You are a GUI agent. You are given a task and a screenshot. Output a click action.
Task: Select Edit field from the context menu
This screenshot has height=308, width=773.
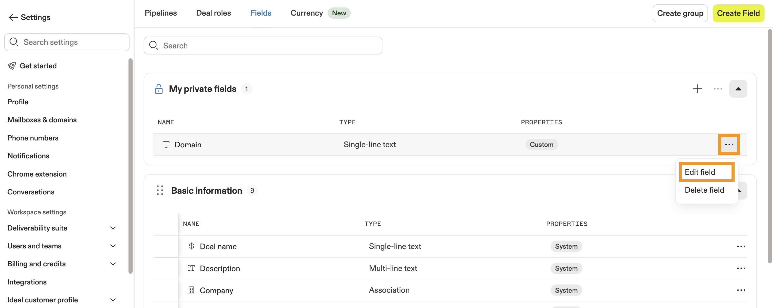[700, 172]
